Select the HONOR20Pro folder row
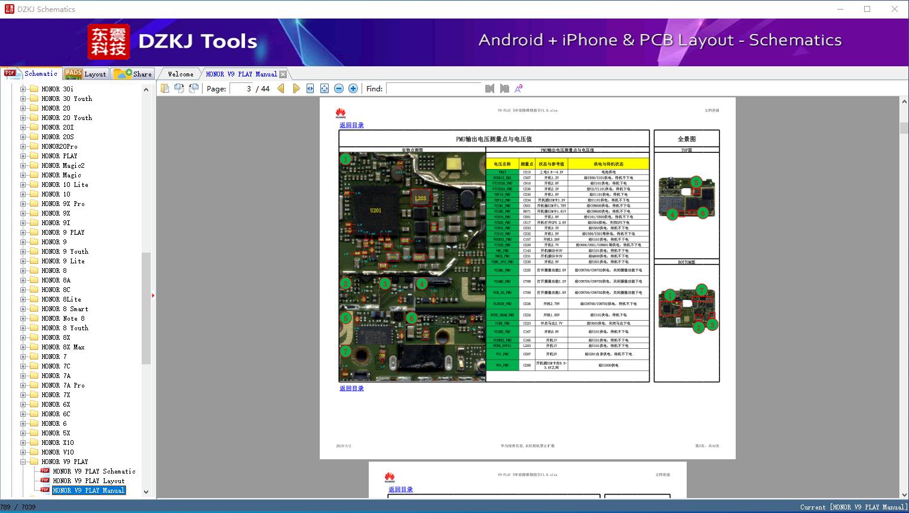This screenshot has width=909, height=513. click(59, 146)
